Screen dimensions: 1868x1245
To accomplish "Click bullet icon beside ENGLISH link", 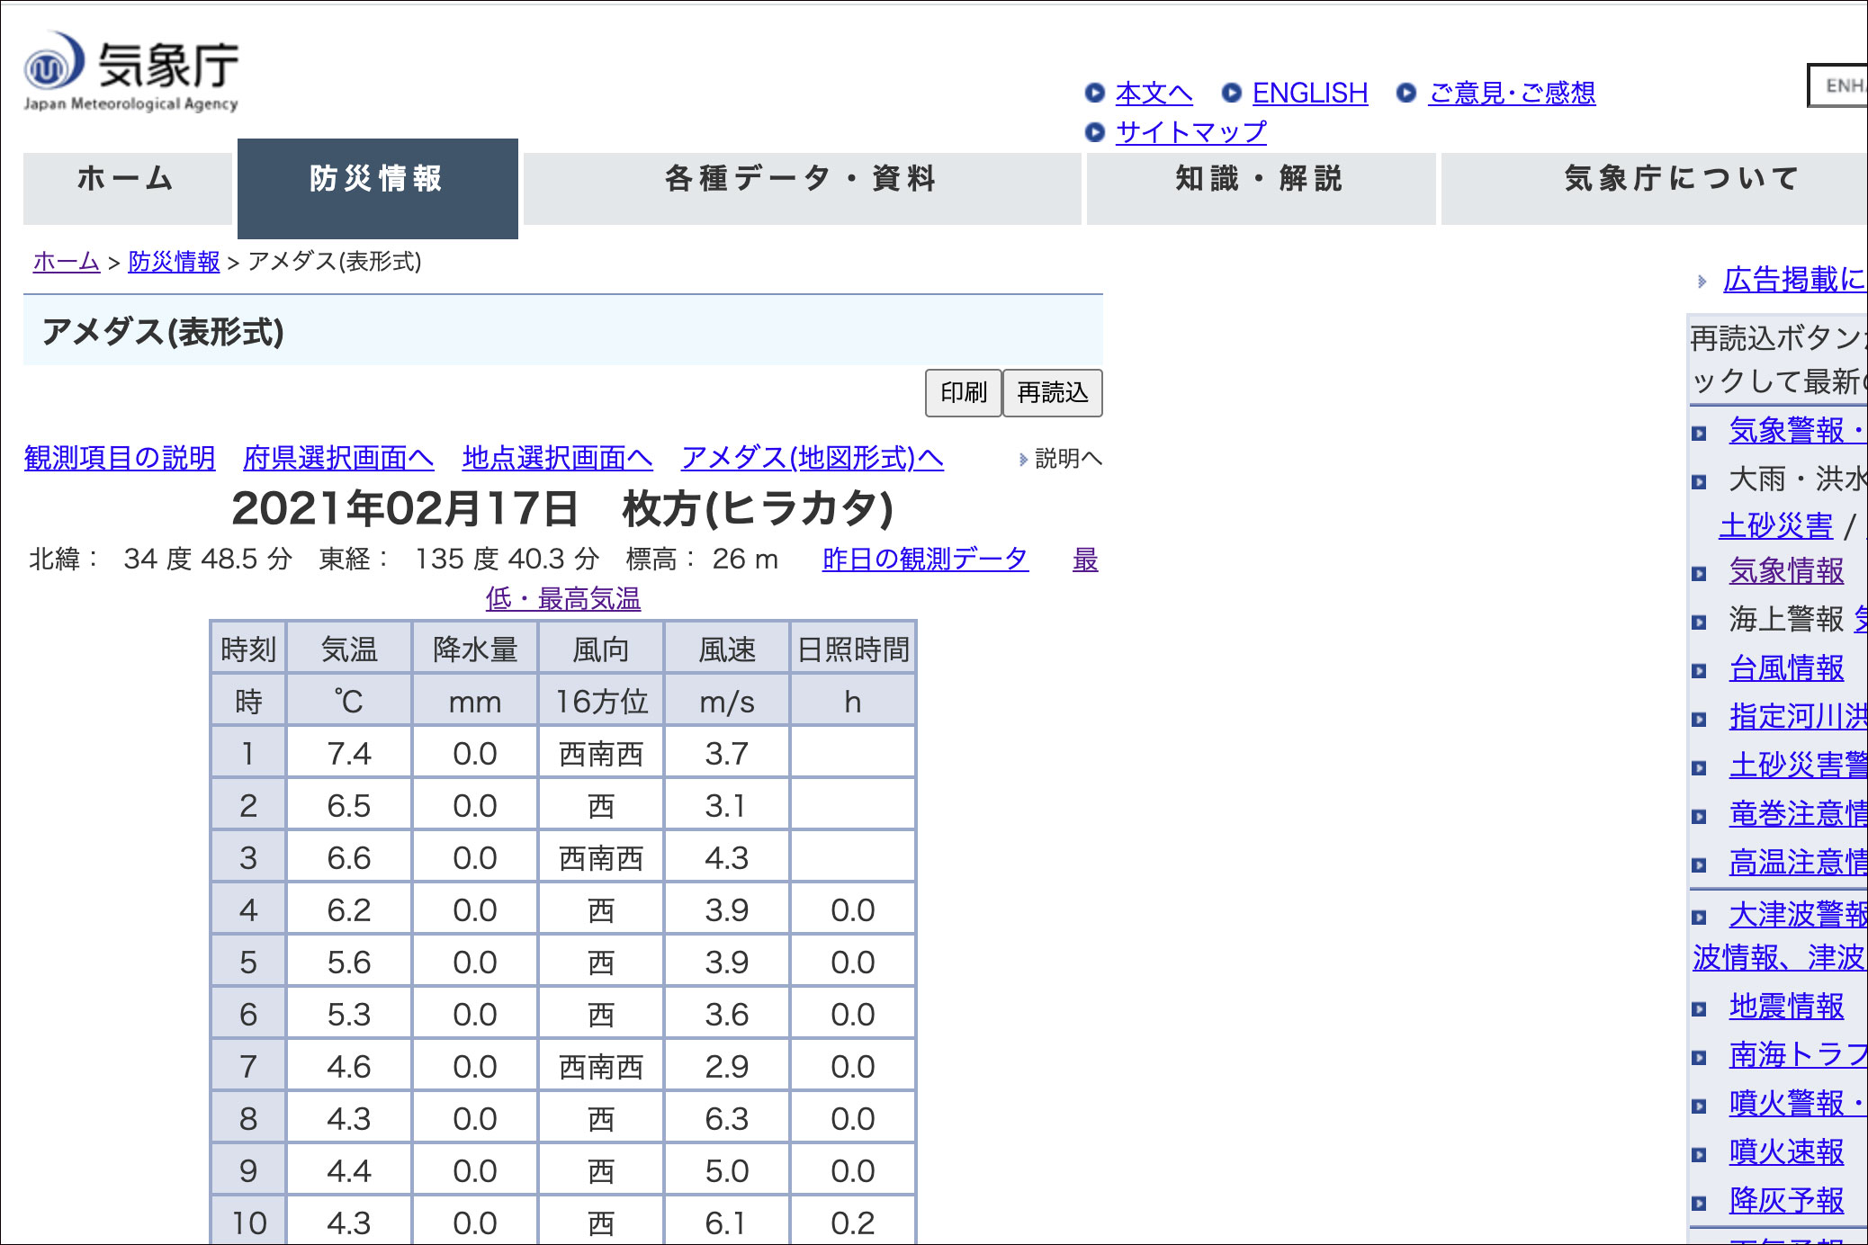I will 1231,93.
